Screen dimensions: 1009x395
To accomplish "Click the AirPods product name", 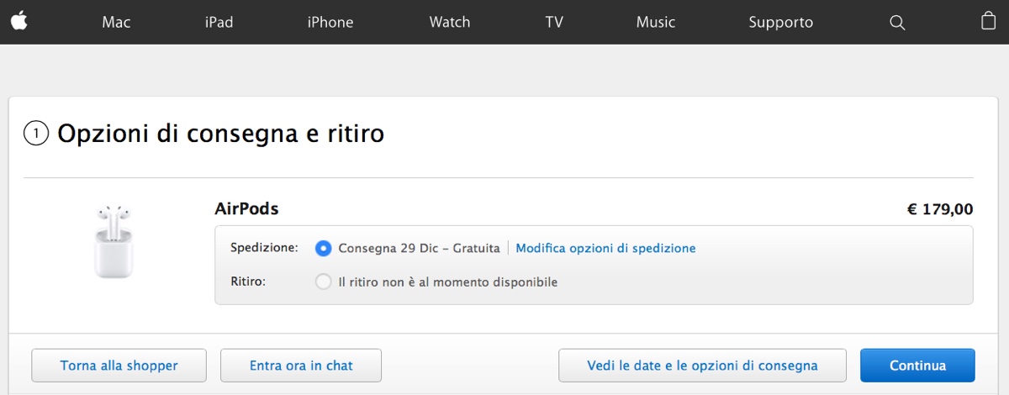I will (x=246, y=209).
